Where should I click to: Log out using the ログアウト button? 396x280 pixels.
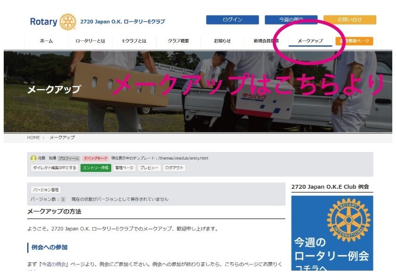(x=174, y=168)
